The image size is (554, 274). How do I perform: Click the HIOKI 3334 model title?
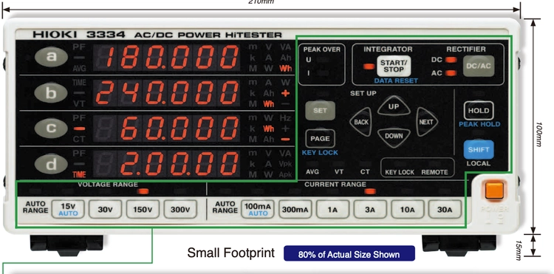[157, 35]
